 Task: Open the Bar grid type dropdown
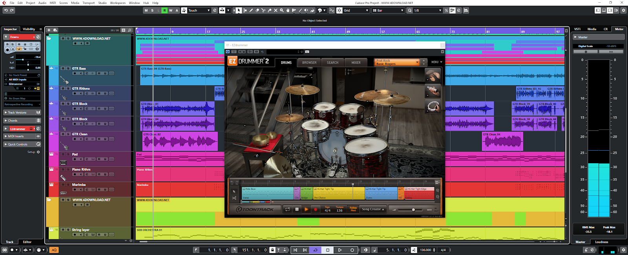point(388,11)
